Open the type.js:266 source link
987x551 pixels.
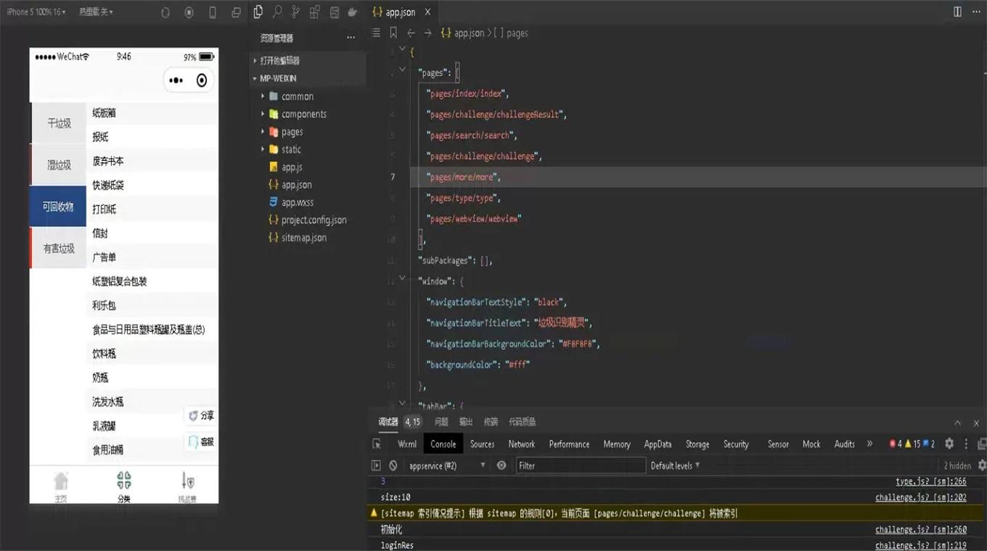(x=930, y=481)
